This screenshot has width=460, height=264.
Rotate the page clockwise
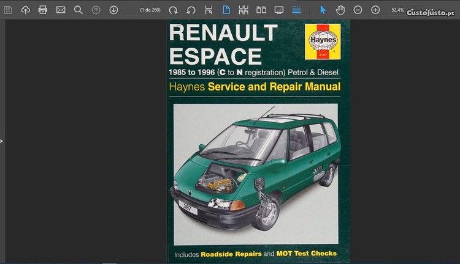tap(173, 10)
